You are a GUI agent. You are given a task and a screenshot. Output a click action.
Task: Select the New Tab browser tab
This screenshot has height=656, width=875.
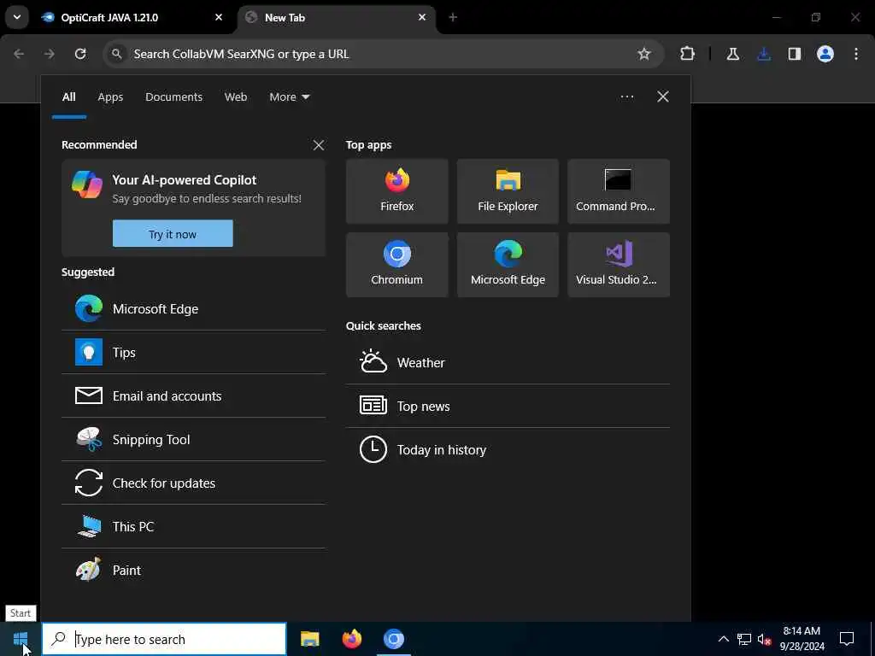click(337, 18)
